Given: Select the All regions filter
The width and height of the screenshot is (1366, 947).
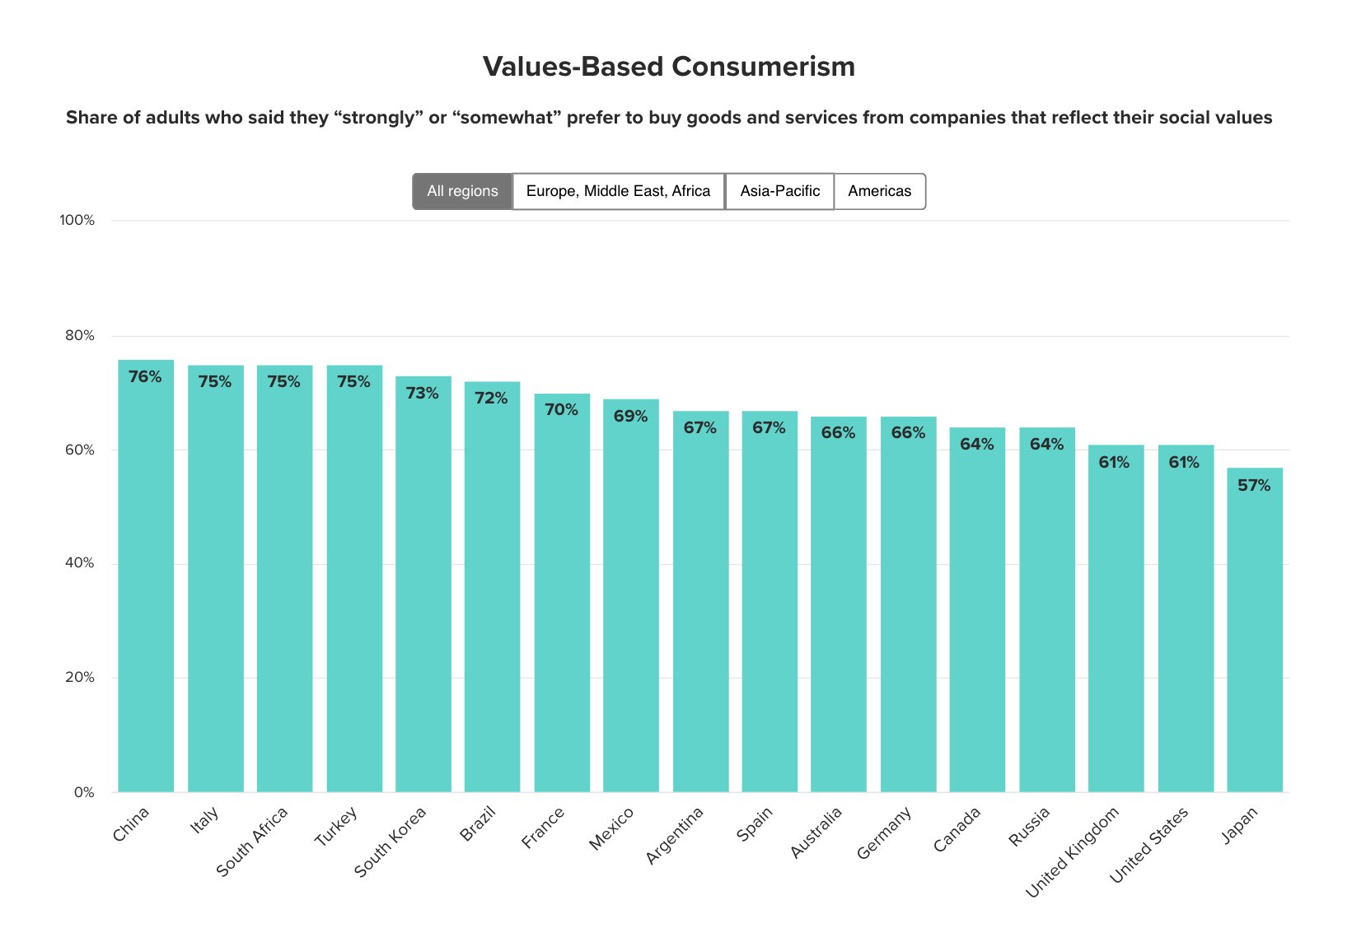Looking at the screenshot, I should click(x=462, y=191).
